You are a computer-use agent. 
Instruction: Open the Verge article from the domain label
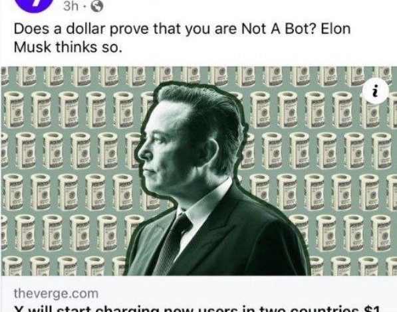57,293
